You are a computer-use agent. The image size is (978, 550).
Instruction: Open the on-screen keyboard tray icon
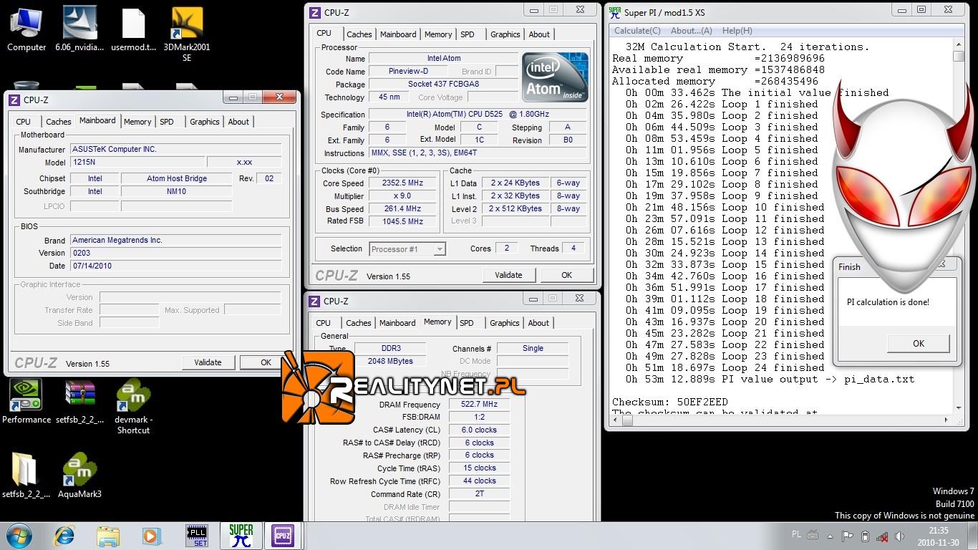point(813,535)
